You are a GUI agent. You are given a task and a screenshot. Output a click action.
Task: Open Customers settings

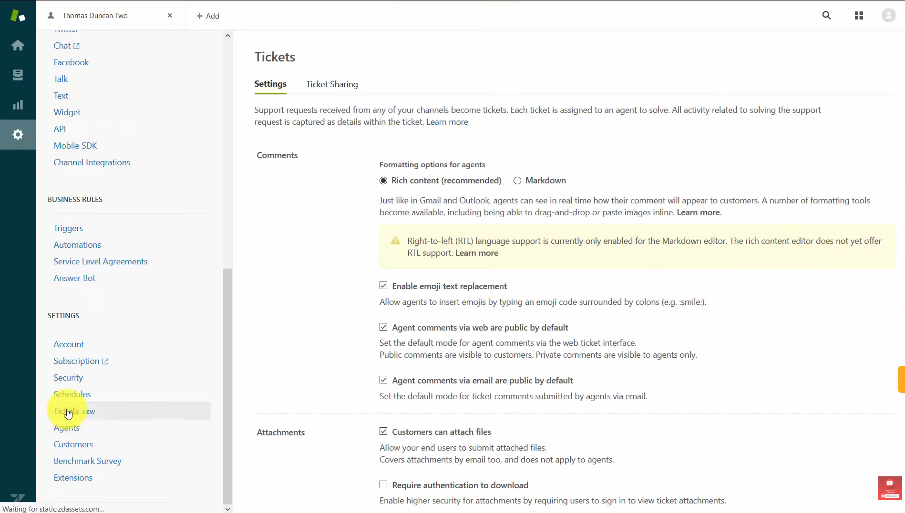[x=73, y=444]
